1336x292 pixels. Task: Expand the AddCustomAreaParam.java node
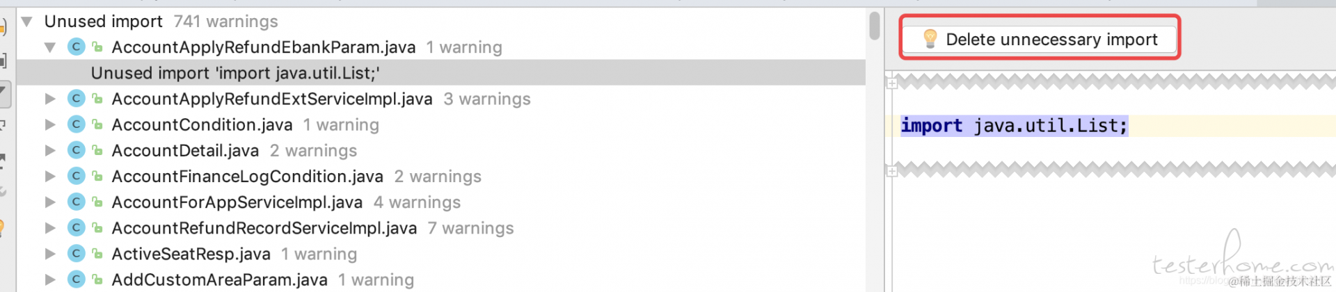coord(50,279)
